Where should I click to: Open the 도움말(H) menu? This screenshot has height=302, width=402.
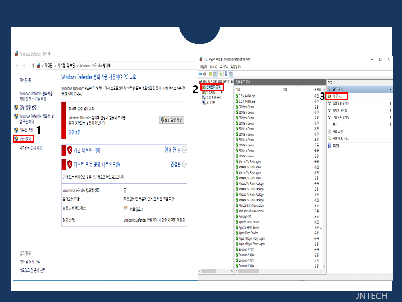(236, 67)
